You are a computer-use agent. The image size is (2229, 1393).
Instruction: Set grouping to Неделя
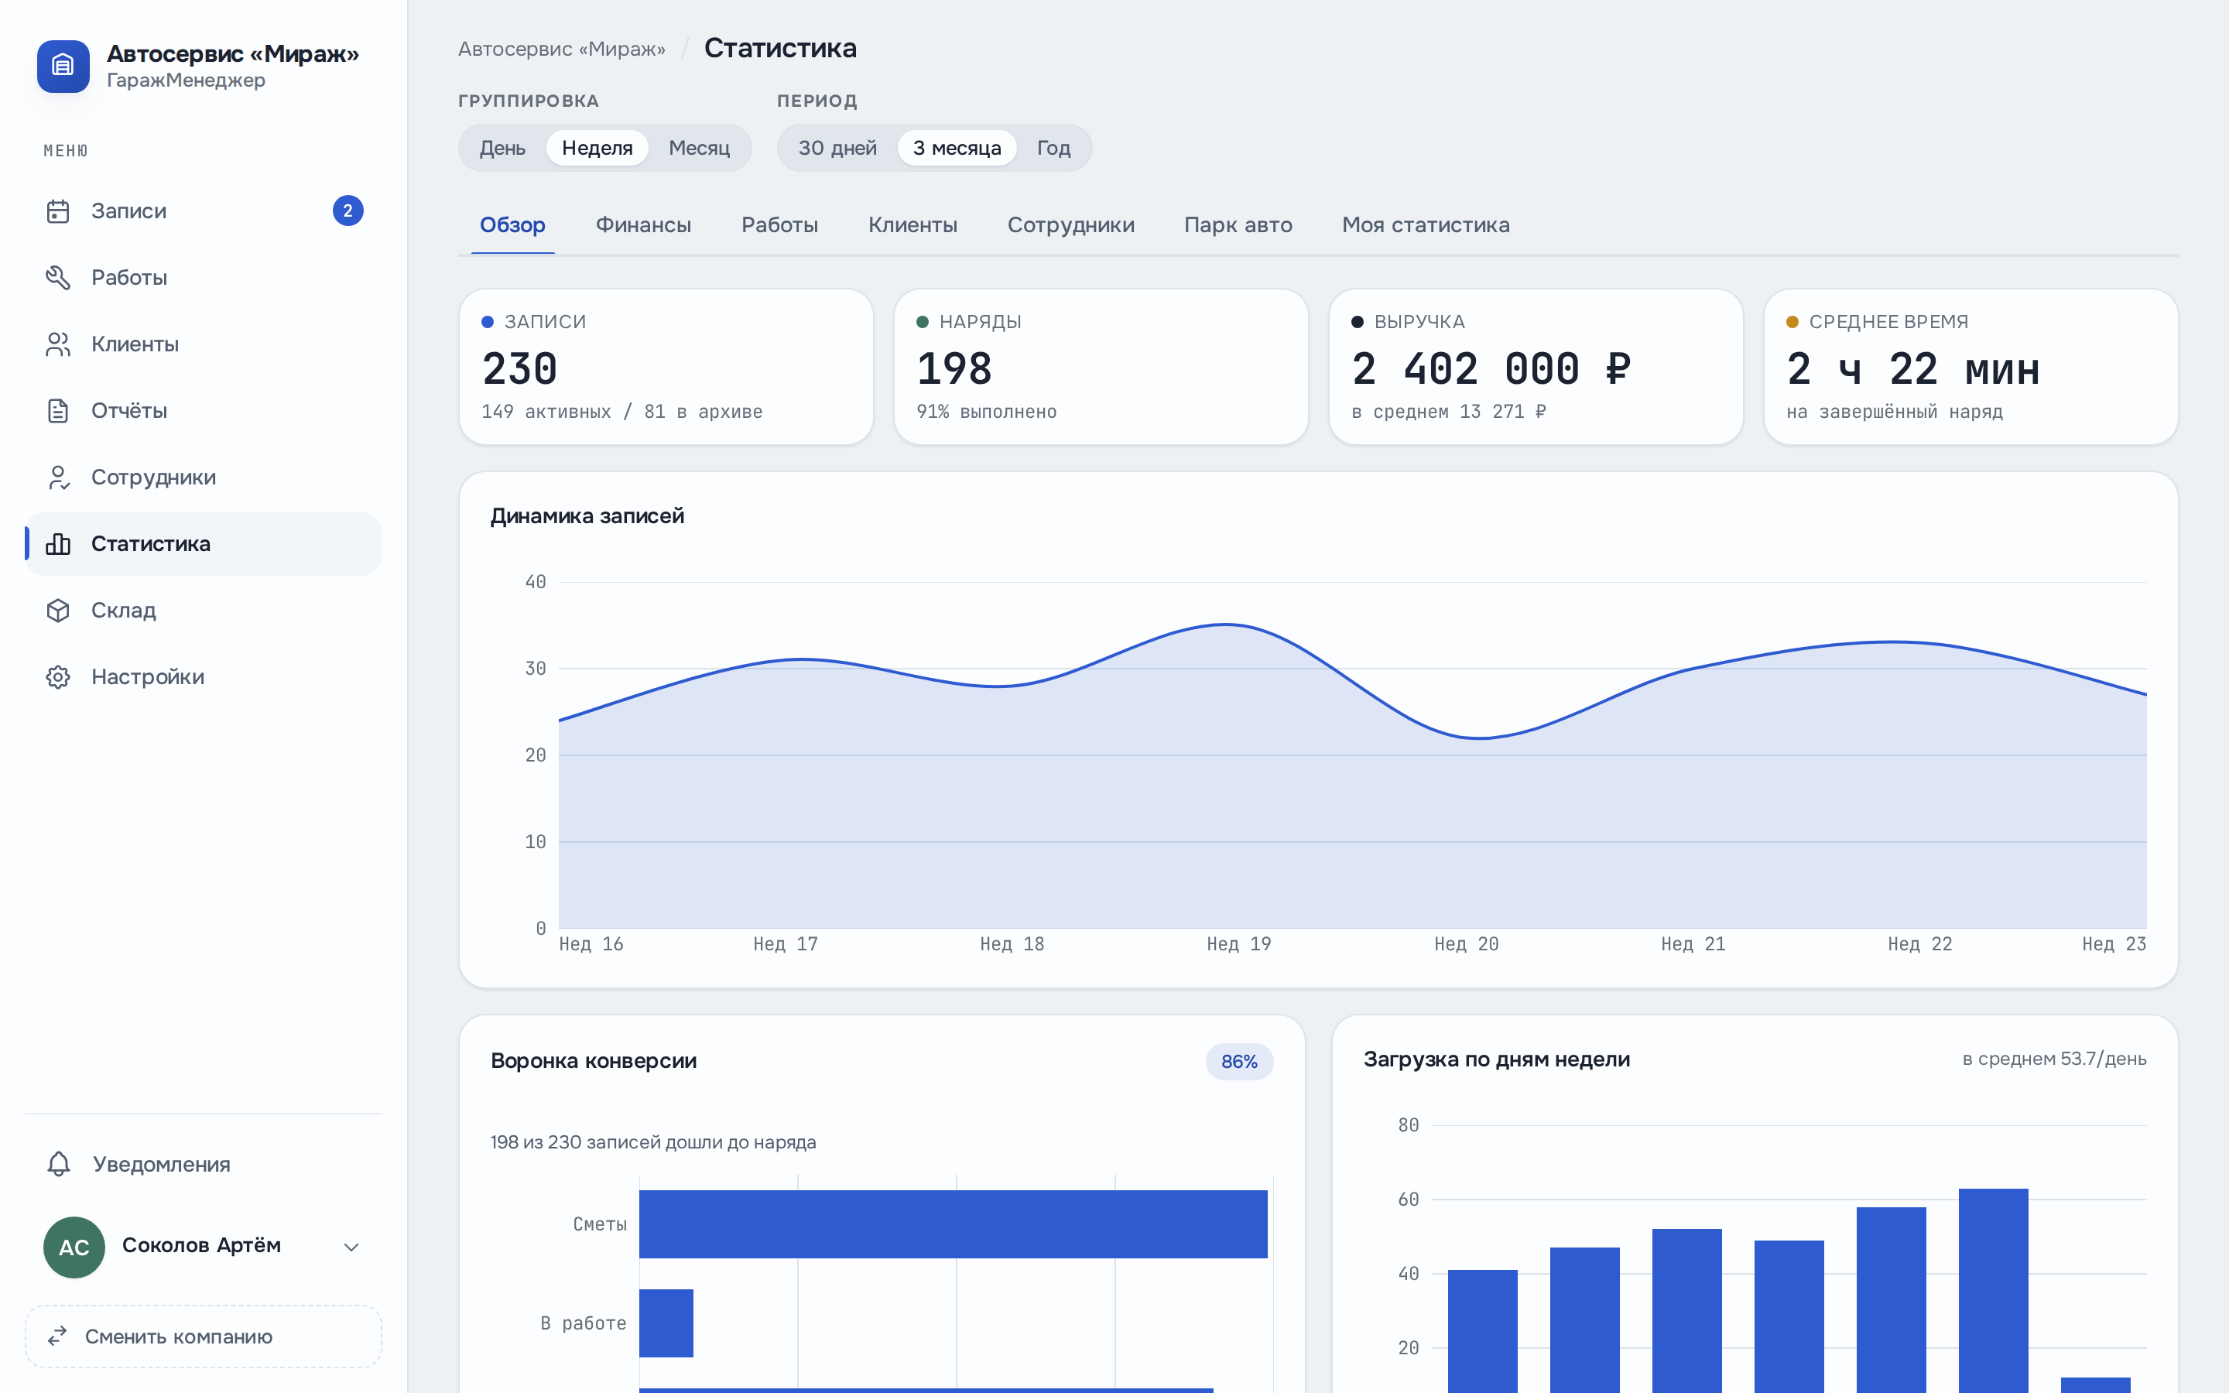click(597, 147)
